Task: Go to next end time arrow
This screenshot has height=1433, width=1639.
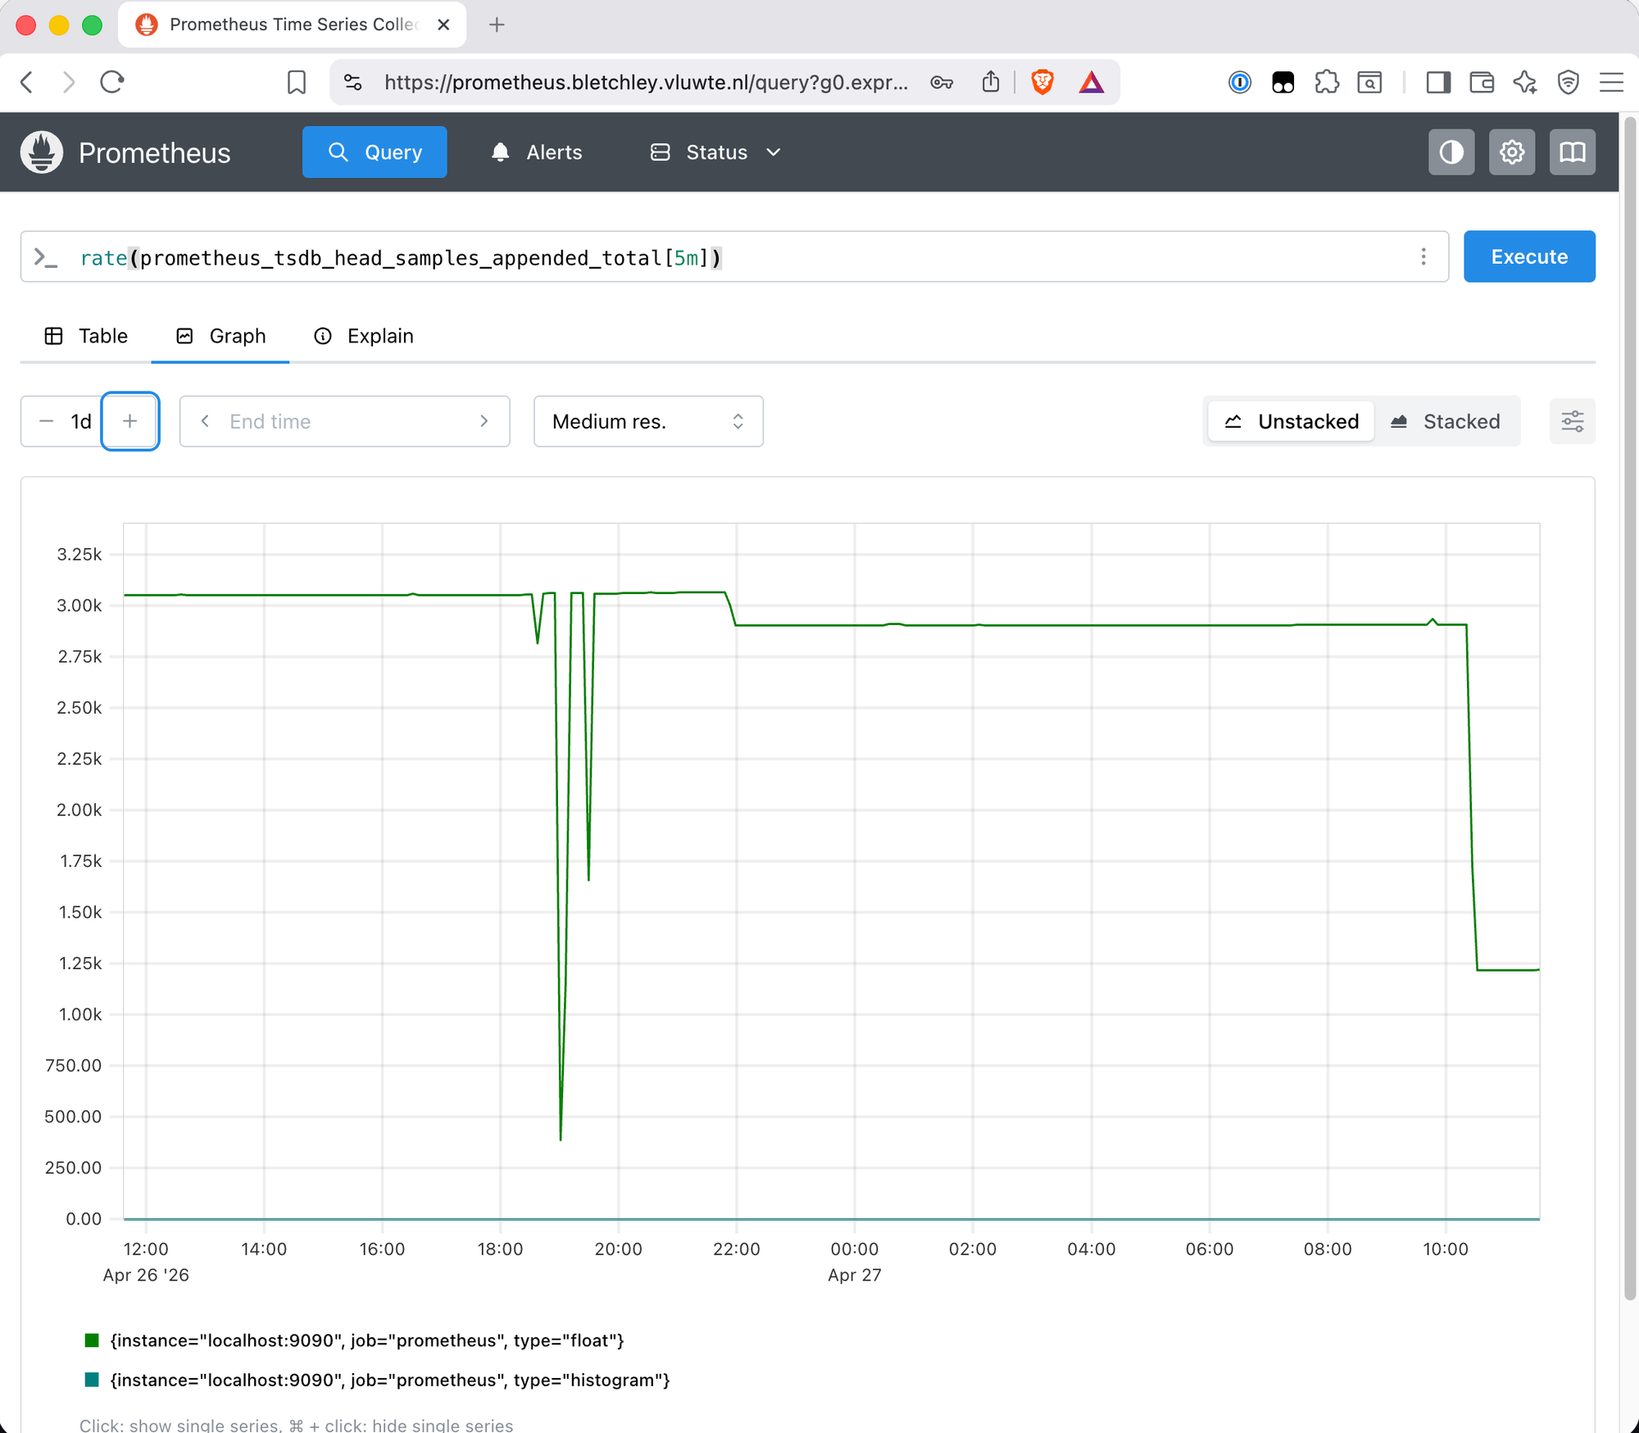Action: tap(484, 421)
